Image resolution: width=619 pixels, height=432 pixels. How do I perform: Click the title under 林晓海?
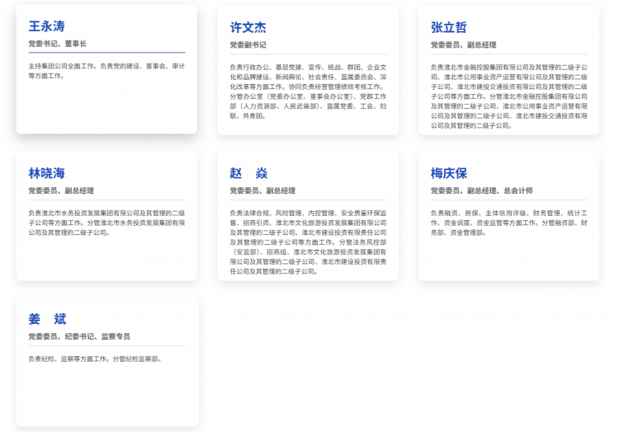click(x=61, y=190)
